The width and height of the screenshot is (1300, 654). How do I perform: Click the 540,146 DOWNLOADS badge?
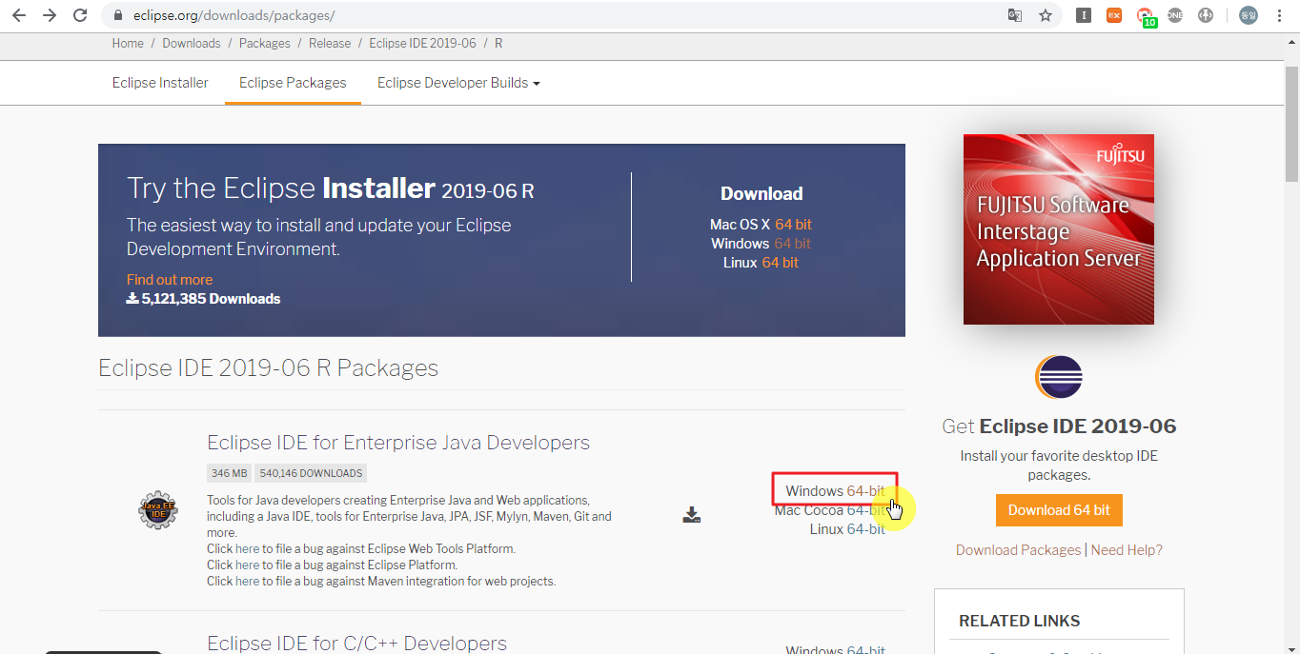click(311, 473)
